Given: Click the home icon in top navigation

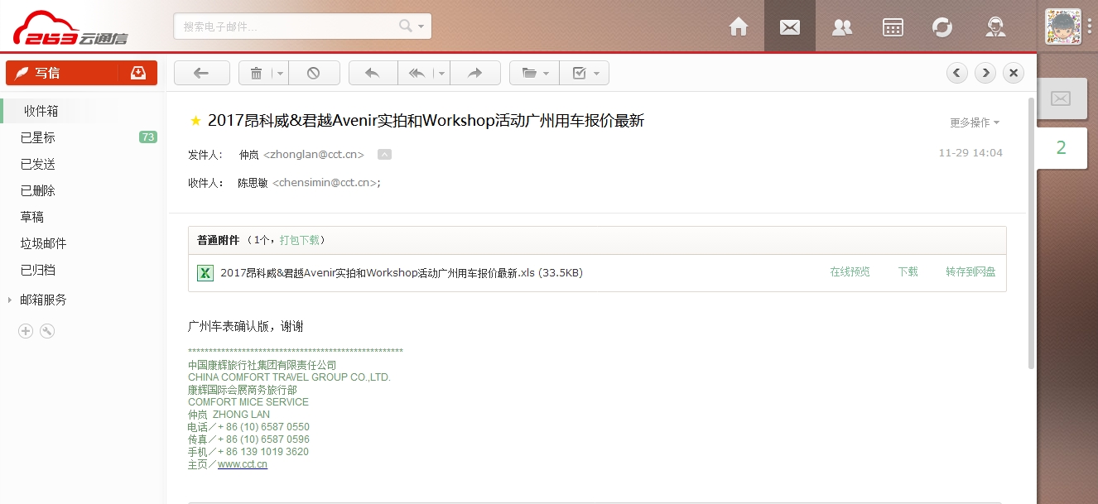Looking at the screenshot, I should (x=738, y=26).
